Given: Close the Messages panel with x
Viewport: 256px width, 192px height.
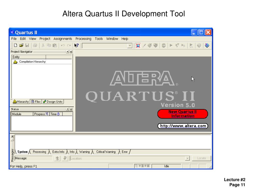Looking at the screenshot, I should click(x=12, y=136).
